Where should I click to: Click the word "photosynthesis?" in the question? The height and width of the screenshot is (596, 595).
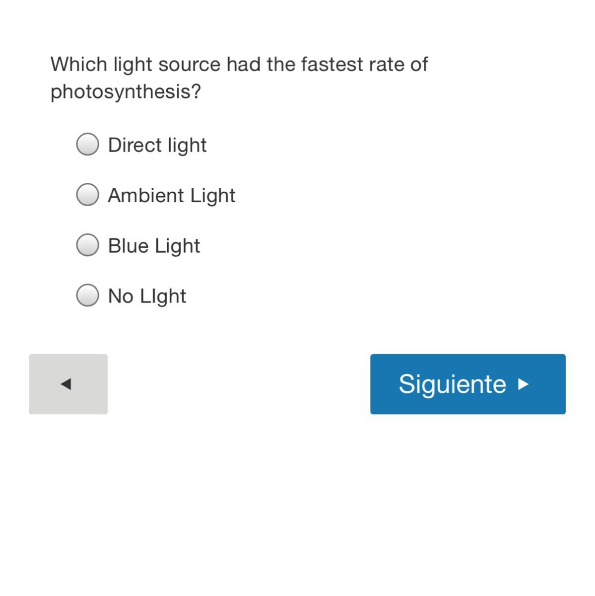coord(126,91)
